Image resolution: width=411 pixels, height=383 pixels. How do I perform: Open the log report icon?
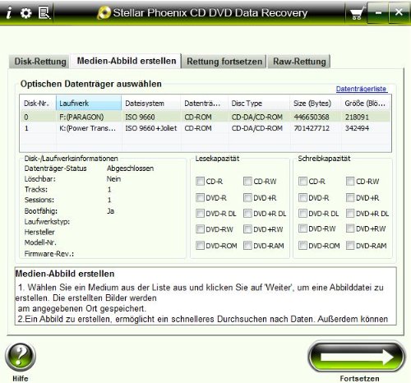(x=44, y=13)
